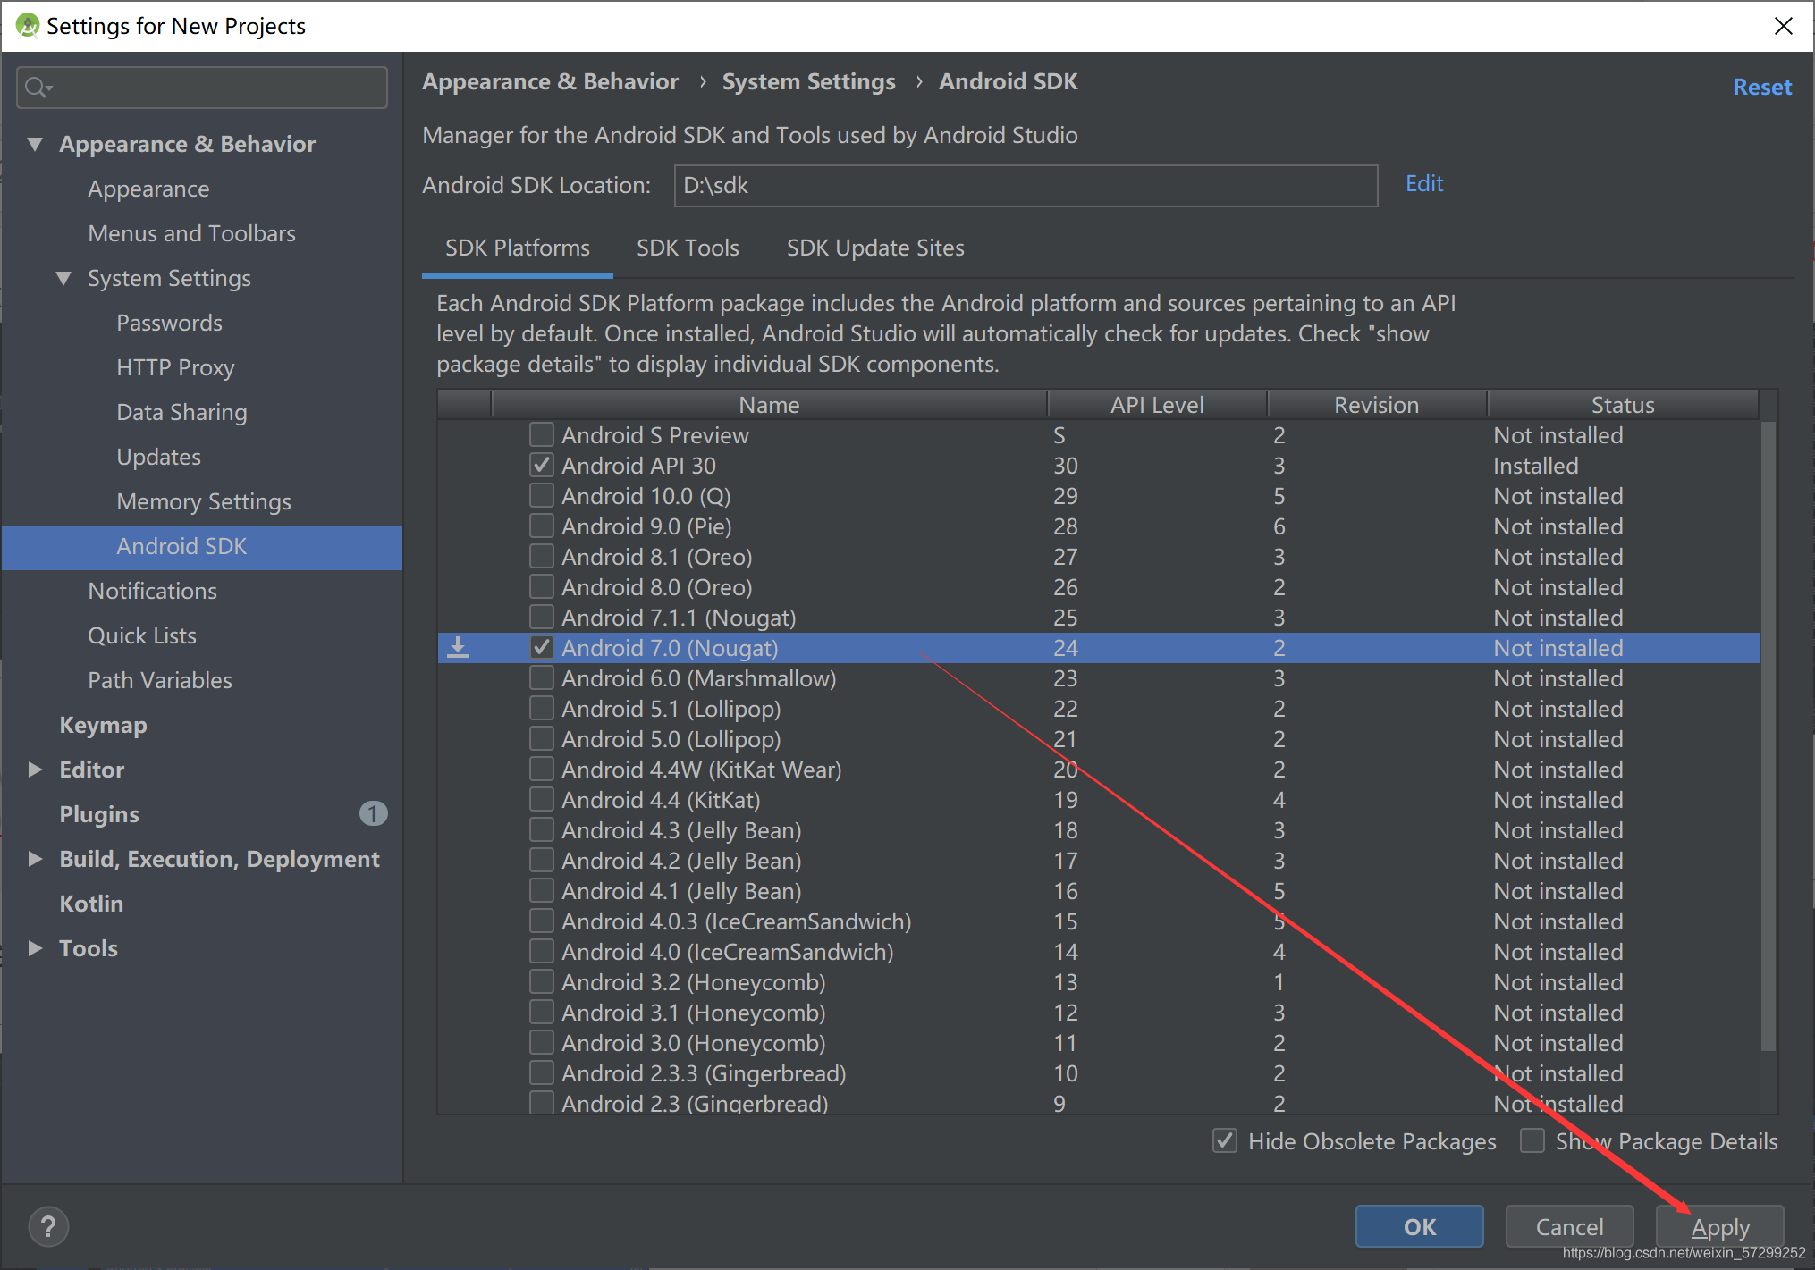The width and height of the screenshot is (1815, 1270).
Task: Toggle Hide Obsolete Packages checkbox
Action: 1225,1140
